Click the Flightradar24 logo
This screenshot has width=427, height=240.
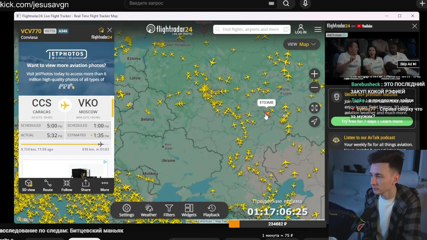[169, 29]
